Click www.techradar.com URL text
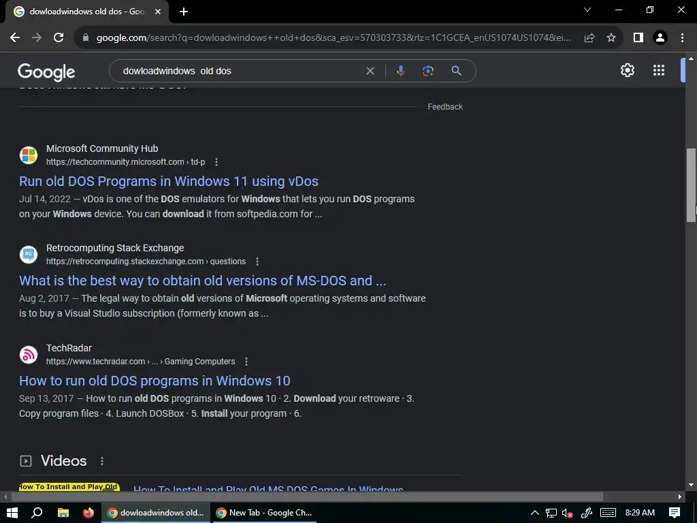Viewport: 697px width, 523px height. 140,362
